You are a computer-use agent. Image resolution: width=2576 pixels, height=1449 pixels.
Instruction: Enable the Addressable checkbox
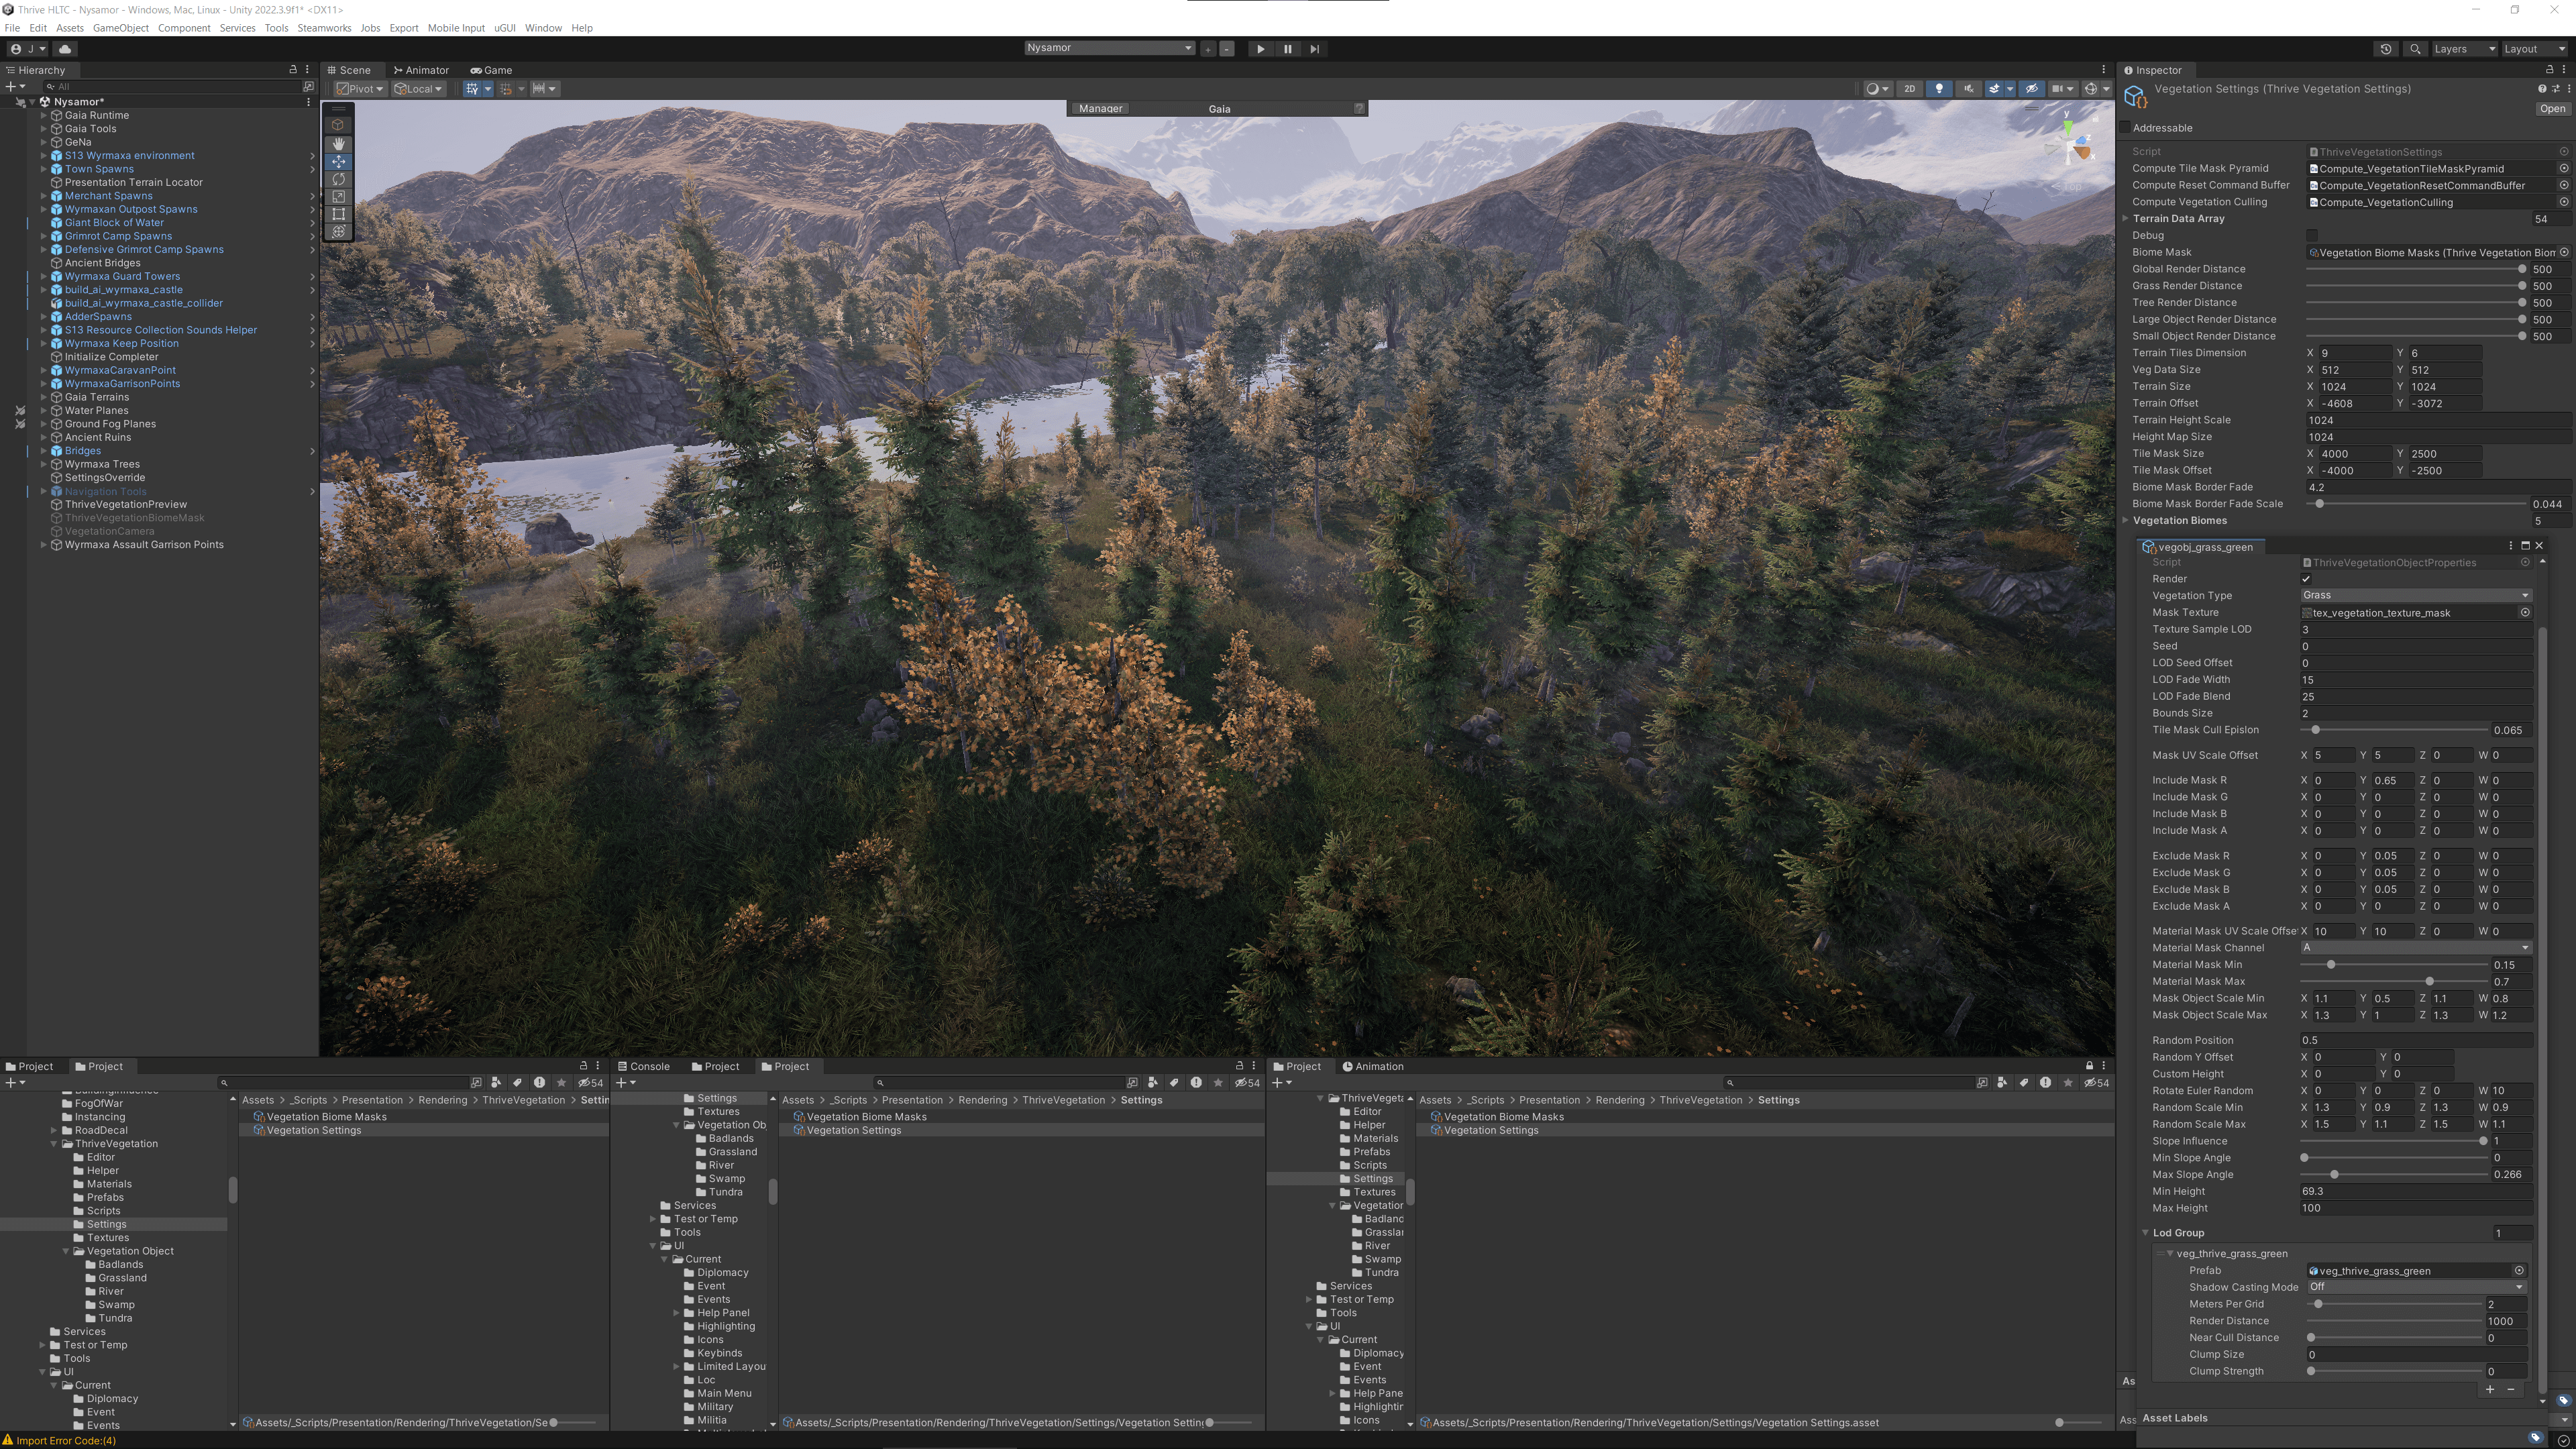(x=2125, y=128)
